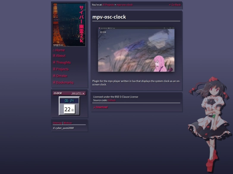The height and width of the screenshot is (174, 233).
Task: Click the Download link
Action: [x=101, y=107]
